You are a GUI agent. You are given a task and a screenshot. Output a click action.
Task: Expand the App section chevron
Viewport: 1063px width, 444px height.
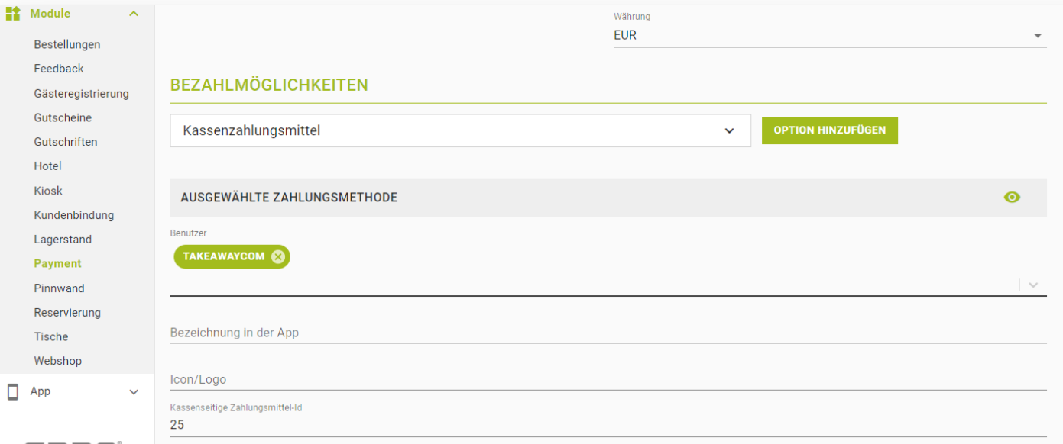click(x=134, y=392)
